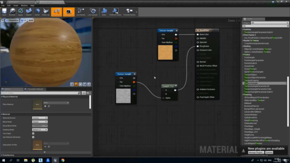290x163 pixels.
Task: Open the Search toolbar tool
Action: 29,12
